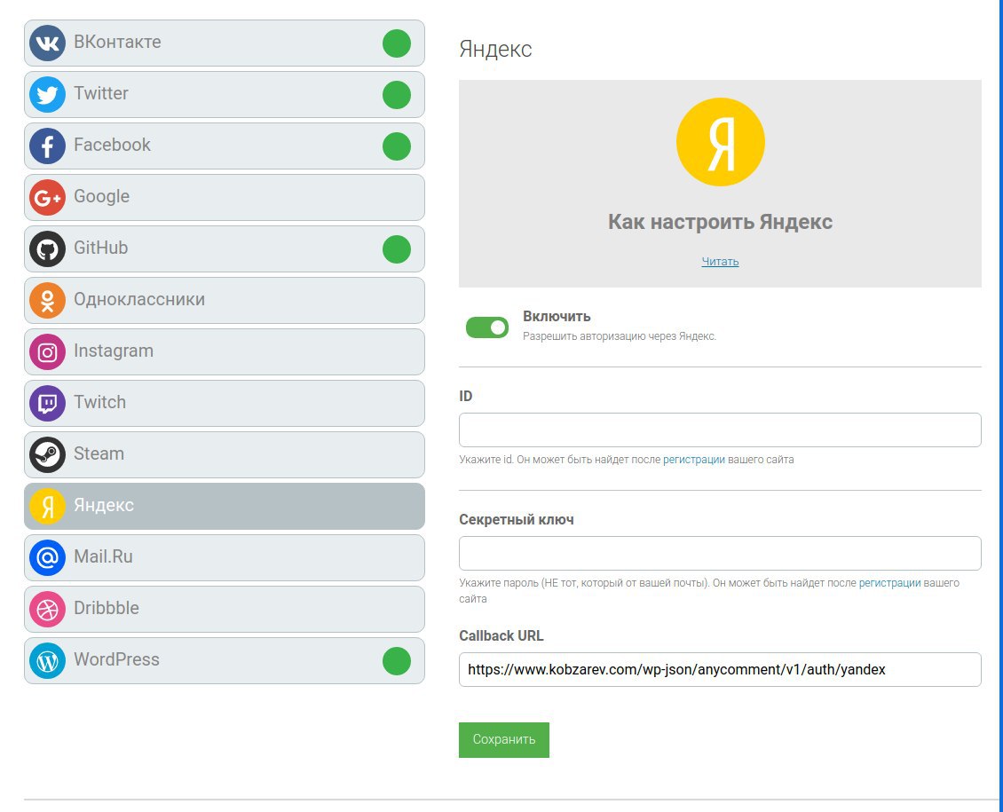Click the Facebook logo icon
This screenshot has height=812, width=1003.
click(x=47, y=146)
